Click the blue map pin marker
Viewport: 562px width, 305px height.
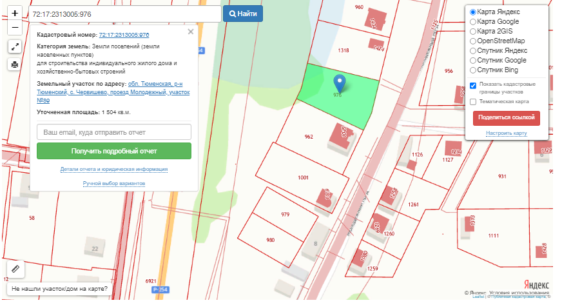coord(340,84)
